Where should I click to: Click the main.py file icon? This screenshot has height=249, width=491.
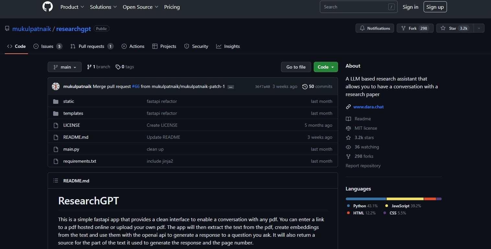coord(56,149)
